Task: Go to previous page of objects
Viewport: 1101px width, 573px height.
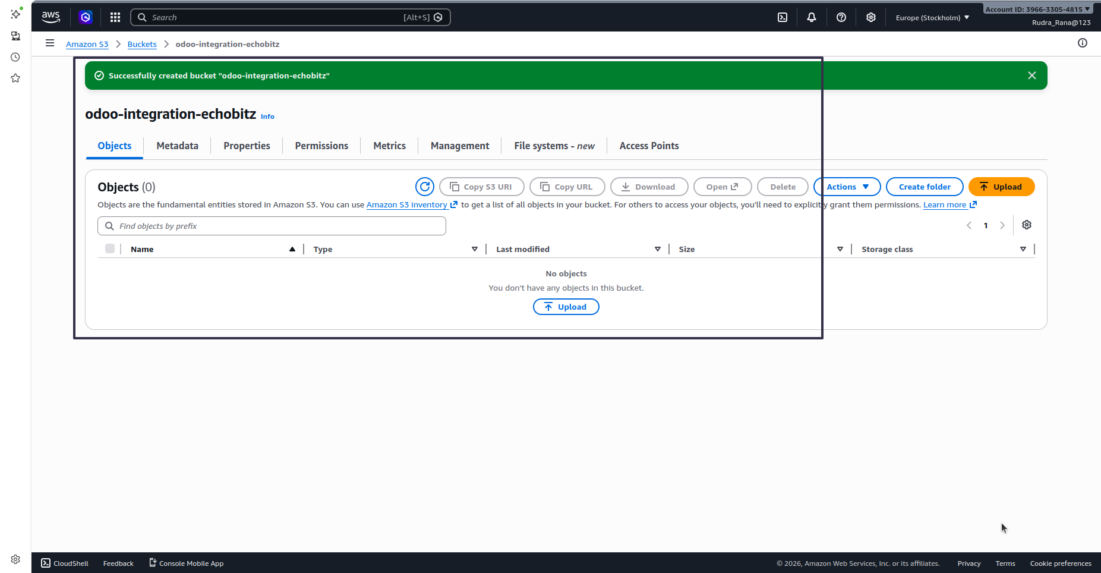Action: [x=969, y=225]
